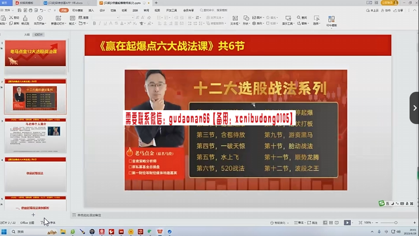Viewport: 419px width, 236px height.
Task: Click the Print icon in quick access toolbar
Action: [31, 10]
